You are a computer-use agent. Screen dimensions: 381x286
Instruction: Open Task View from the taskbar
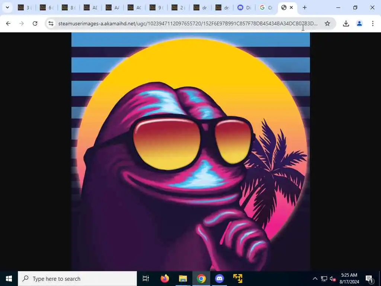(146, 279)
